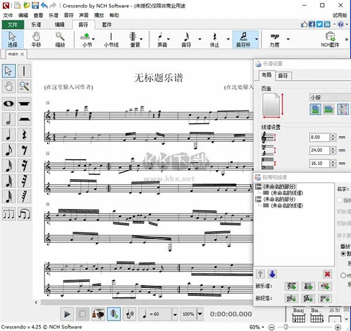Click the 力度 dynamics toolbar icon
This screenshot has width=351, height=331.
274,39
